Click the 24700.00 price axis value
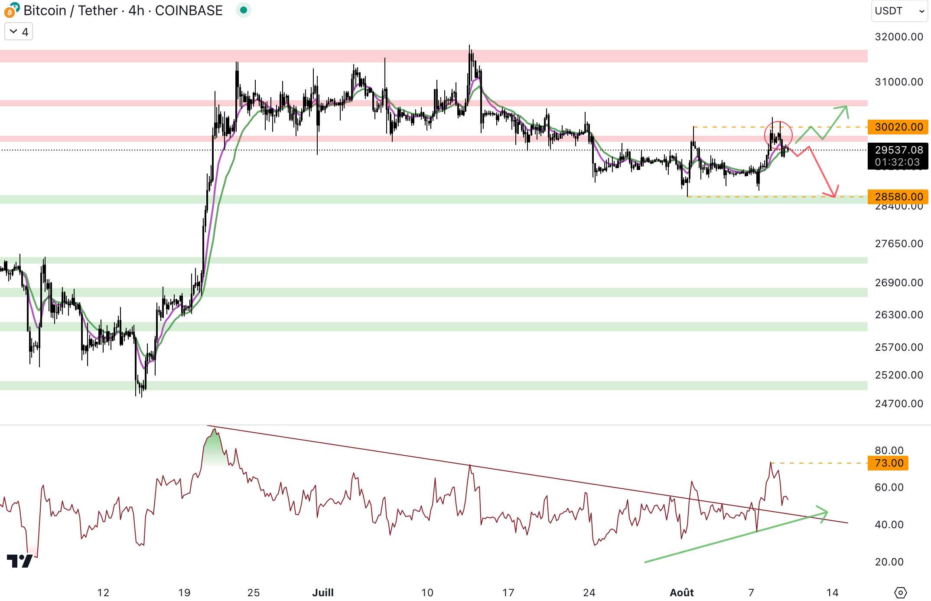This screenshot has height=601, width=931. (x=899, y=404)
